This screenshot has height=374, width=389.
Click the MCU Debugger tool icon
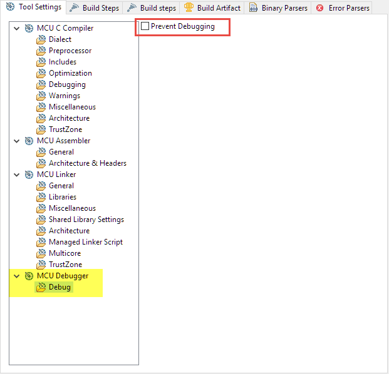pos(29,276)
